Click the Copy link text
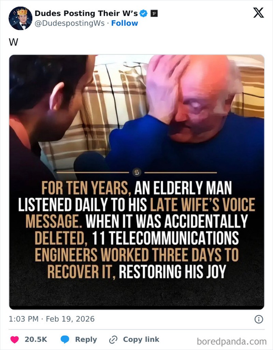273x350 pixels. click(x=141, y=339)
